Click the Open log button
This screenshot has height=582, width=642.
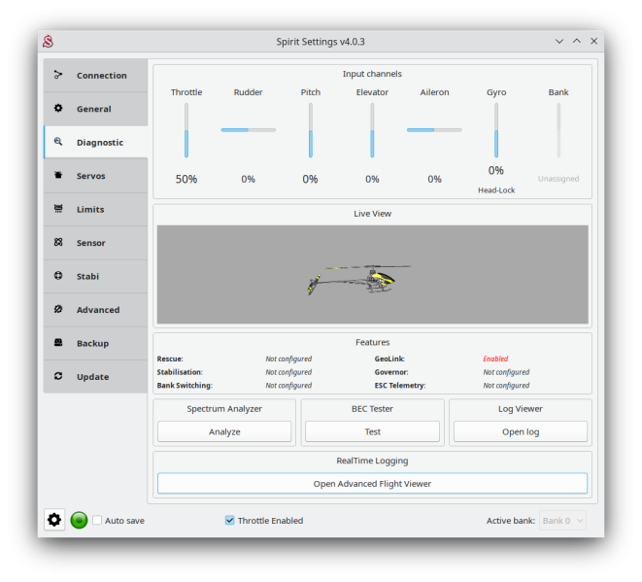tap(520, 431)
